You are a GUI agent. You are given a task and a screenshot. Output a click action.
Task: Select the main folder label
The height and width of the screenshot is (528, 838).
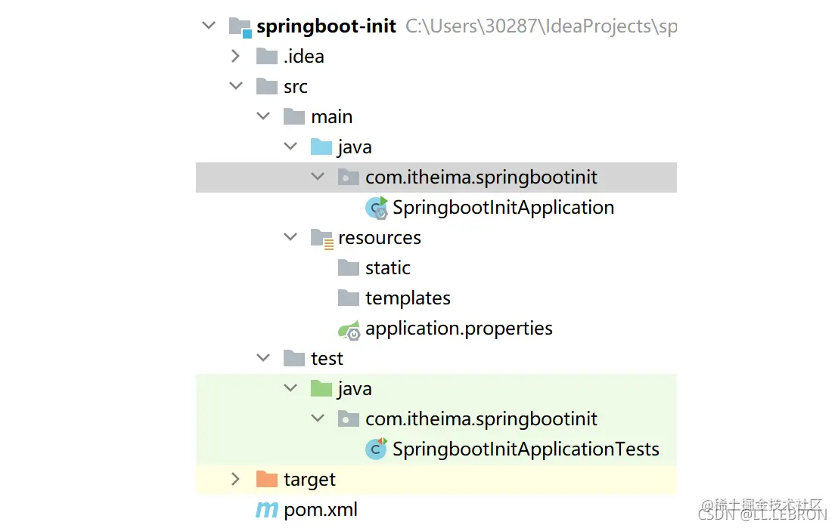coord(331,117)
